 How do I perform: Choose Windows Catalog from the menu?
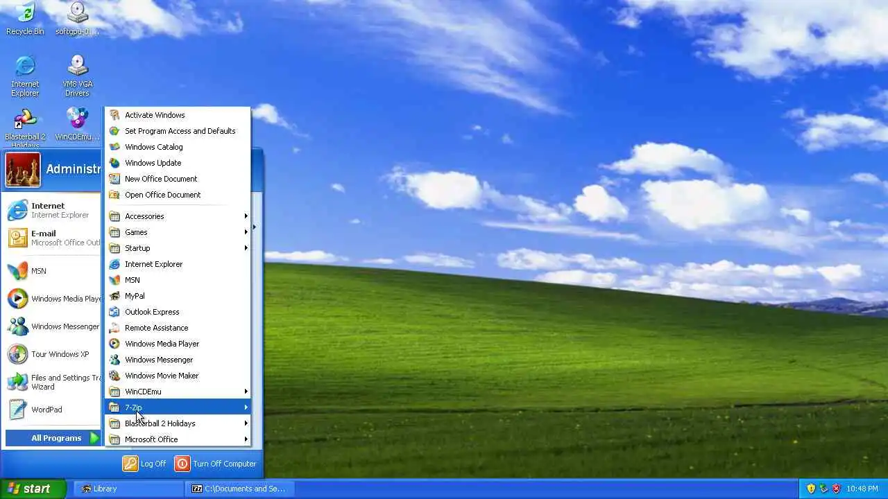pyautogui.click(x=178, y=147)
